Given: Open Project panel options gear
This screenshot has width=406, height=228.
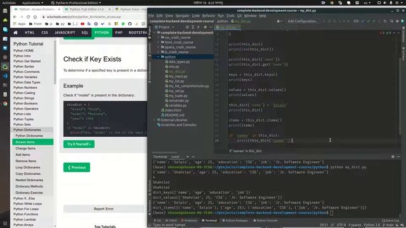Looking at the screenshot, I should point(206,27).
